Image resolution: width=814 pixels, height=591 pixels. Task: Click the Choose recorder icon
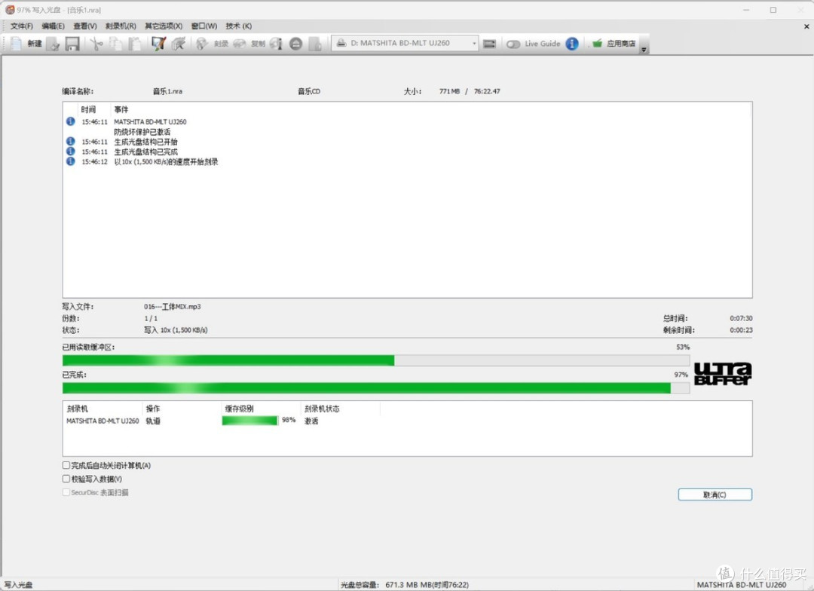[x=490, y=44]
